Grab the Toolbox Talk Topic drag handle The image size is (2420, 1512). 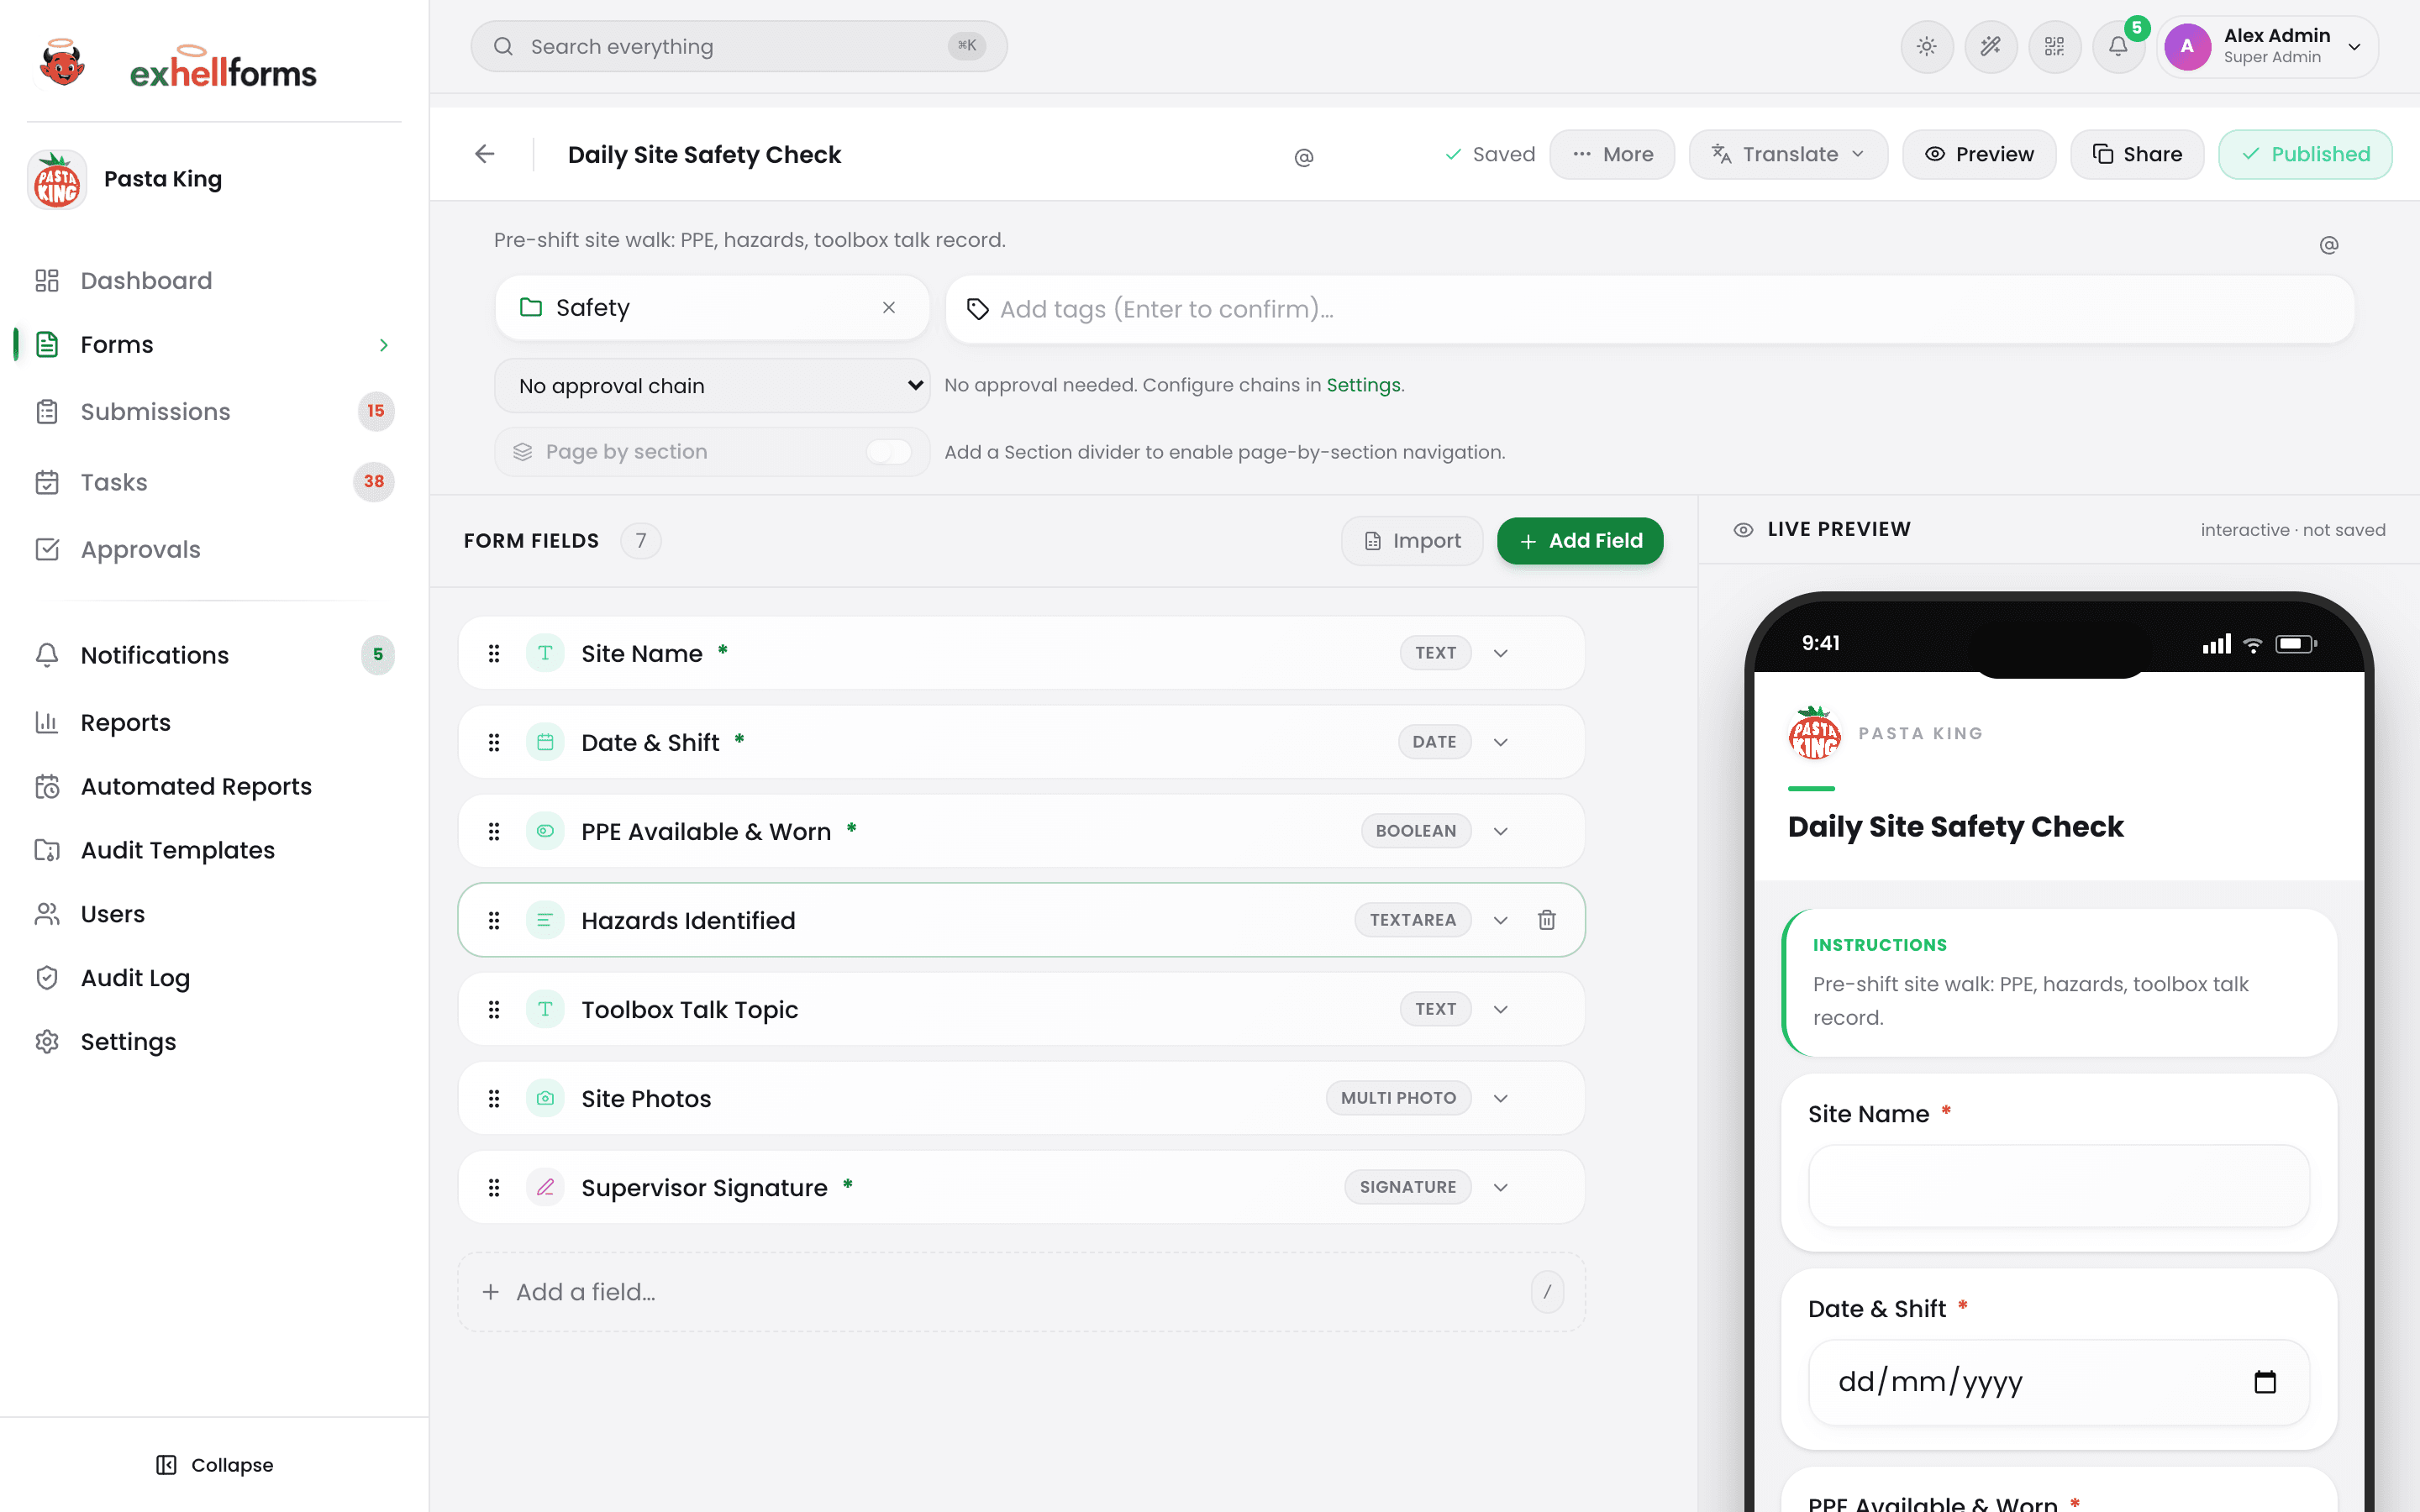tap(494, 1009)
